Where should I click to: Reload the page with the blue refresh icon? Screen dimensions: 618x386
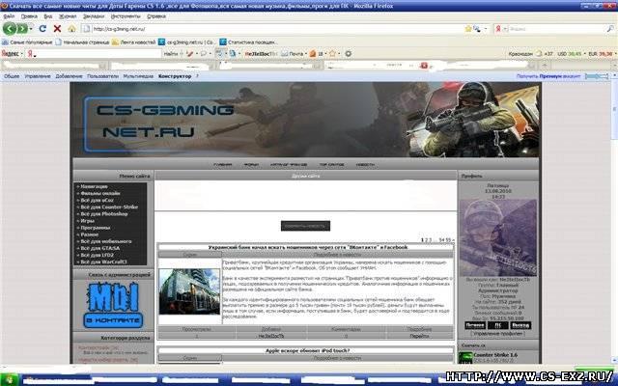(x=42, y=29)
